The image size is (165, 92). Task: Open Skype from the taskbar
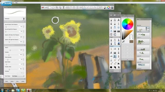18,90
